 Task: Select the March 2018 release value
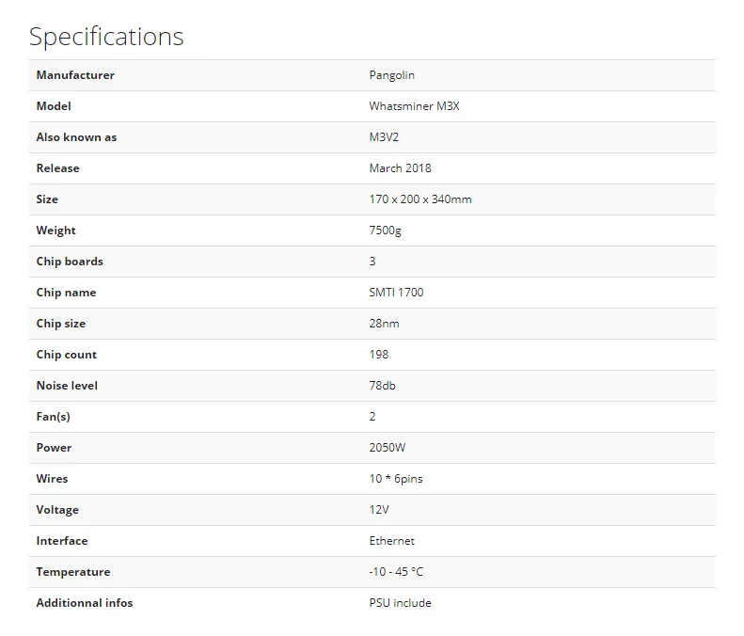[400, 168]
